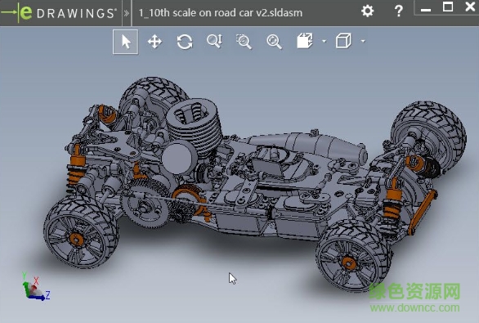Click the view orientation cube icon

[x=305, y=41]
